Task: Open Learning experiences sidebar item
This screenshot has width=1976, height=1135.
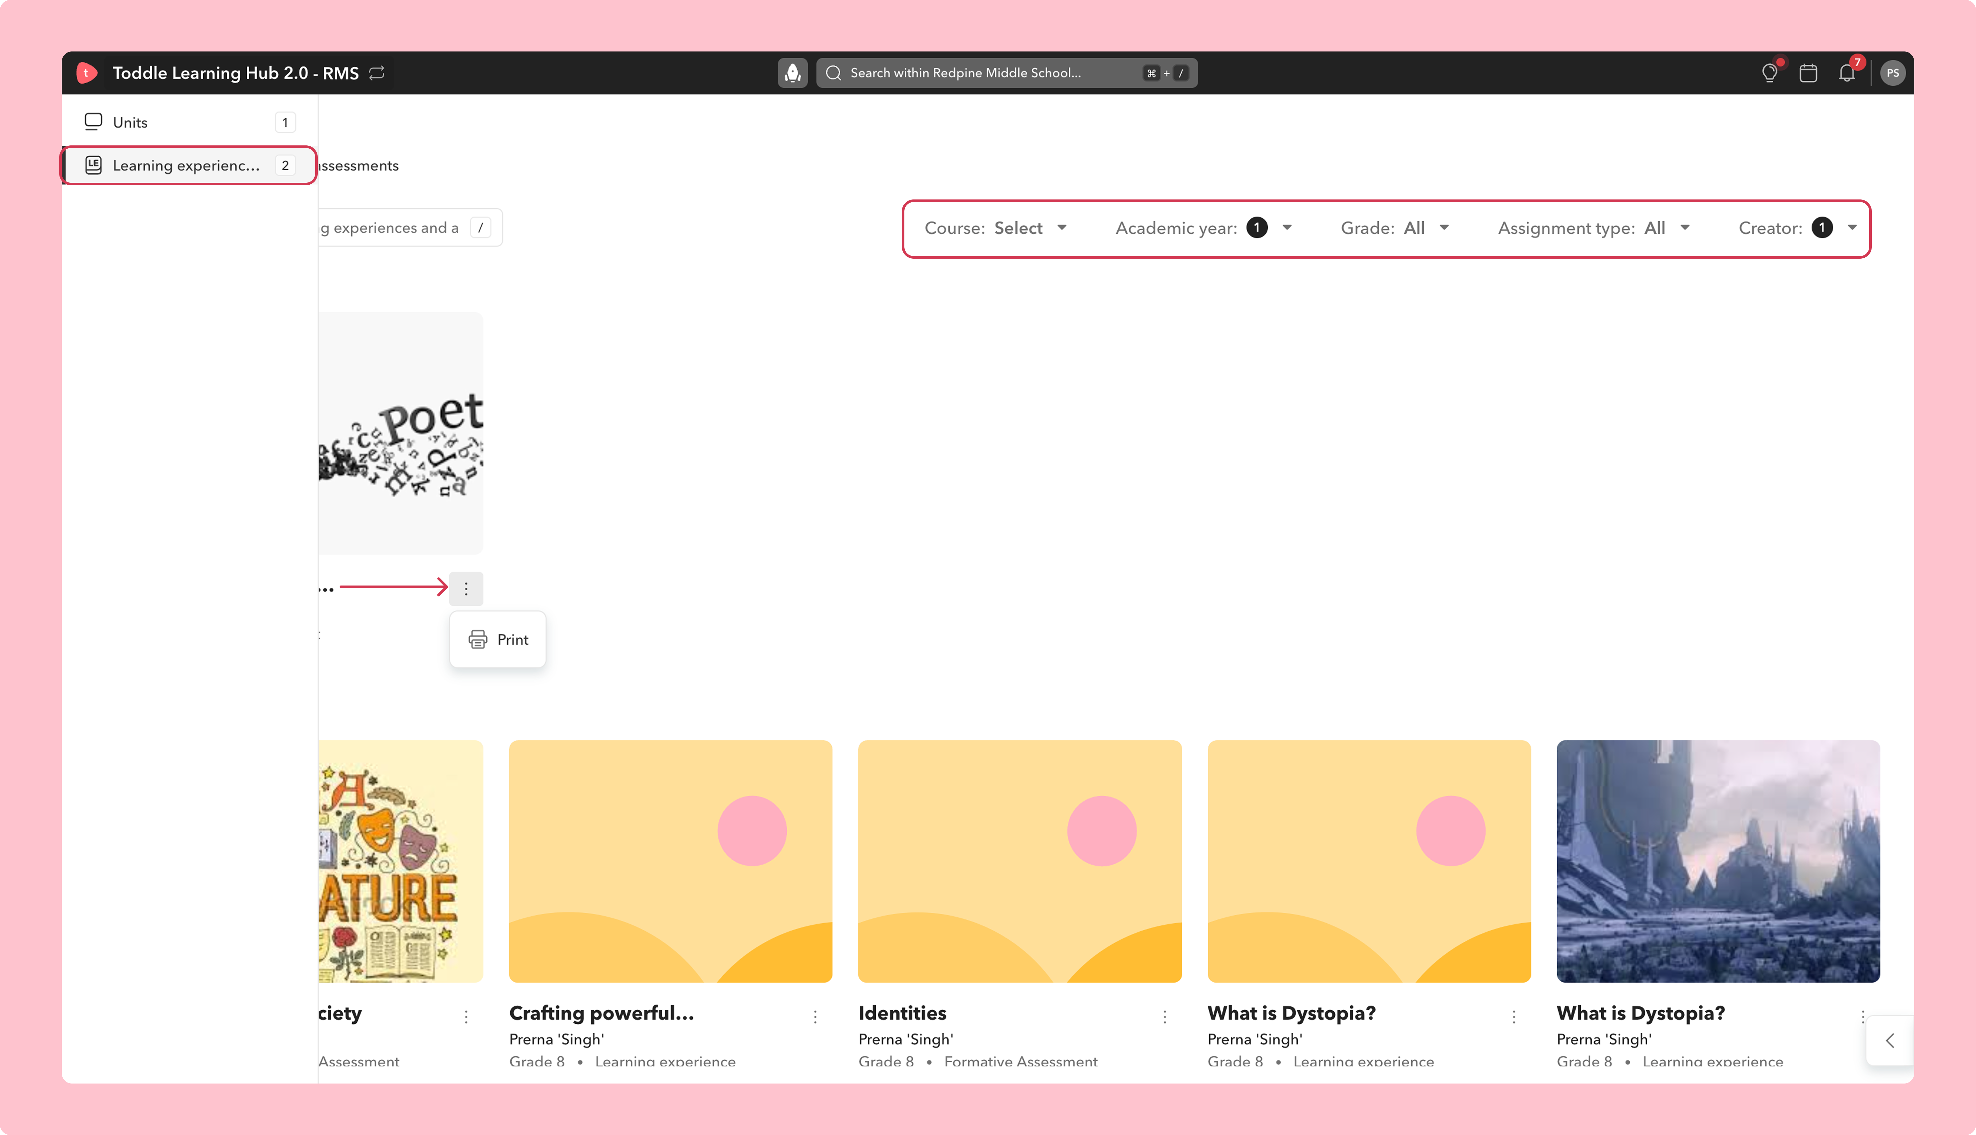Action: 189,165
